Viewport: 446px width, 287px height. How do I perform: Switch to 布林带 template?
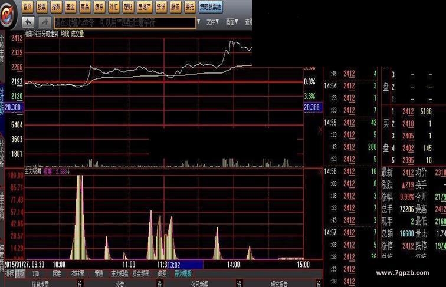(77, 273)
